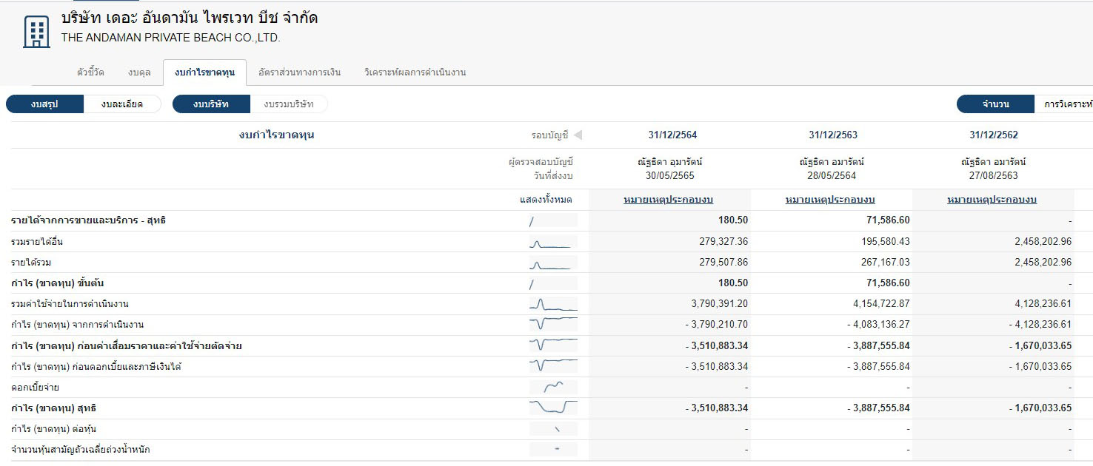
Task: Click the ตัวชี้วัด tab
Action: point(90,72)
